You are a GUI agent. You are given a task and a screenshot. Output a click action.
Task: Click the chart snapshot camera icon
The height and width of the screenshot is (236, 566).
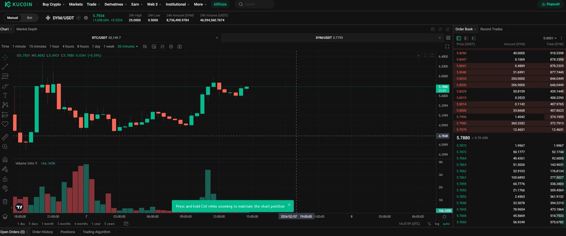click(x=179, y=47)
